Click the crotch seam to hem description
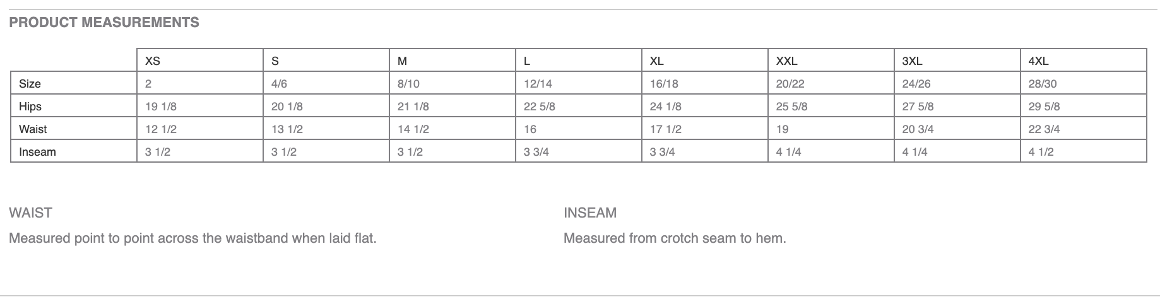The image size is (1160, 297). (675, 238)
